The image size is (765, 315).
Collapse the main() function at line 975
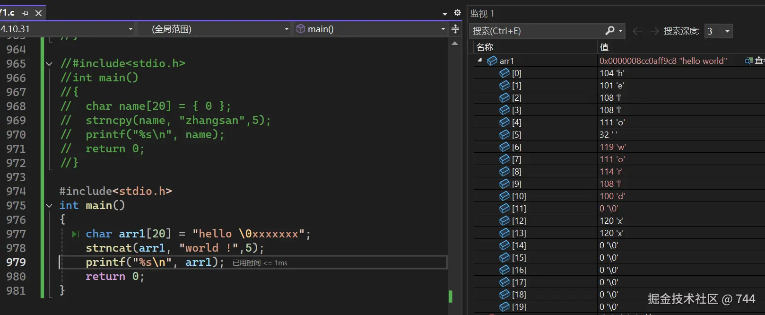[49, 206]
